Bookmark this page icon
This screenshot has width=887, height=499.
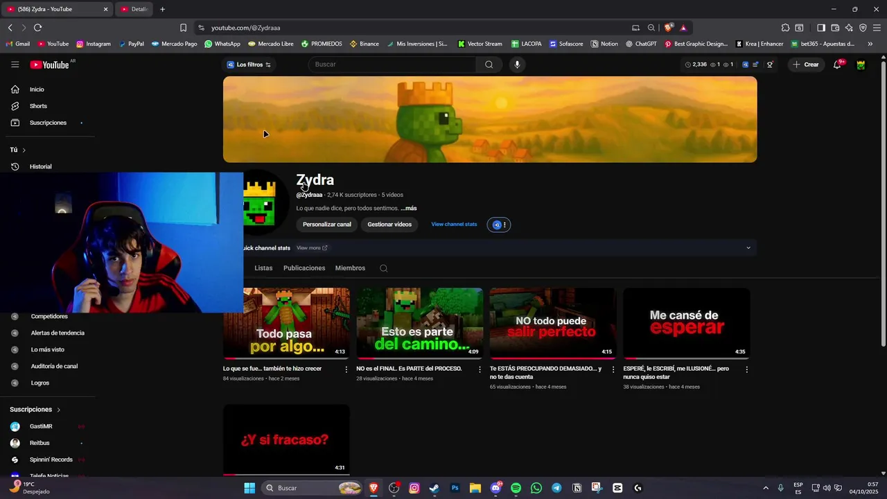(x=183, y=28)
